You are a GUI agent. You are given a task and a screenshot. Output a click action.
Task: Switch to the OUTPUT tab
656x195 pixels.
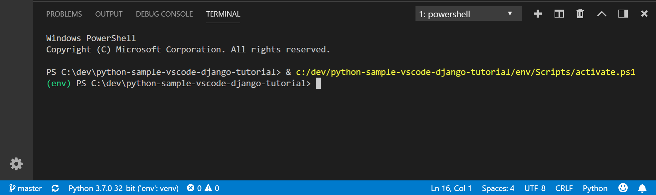pyautogui.click(x=109, y=14)
